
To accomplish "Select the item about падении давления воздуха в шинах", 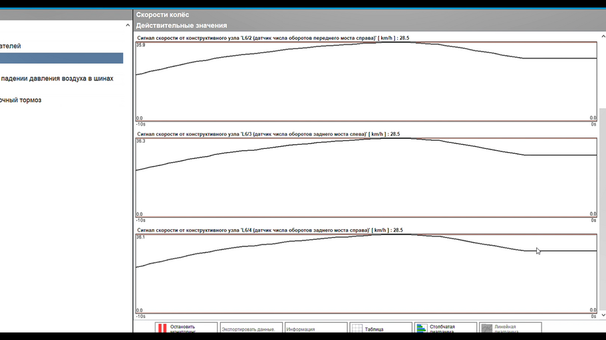I will 57,78.
